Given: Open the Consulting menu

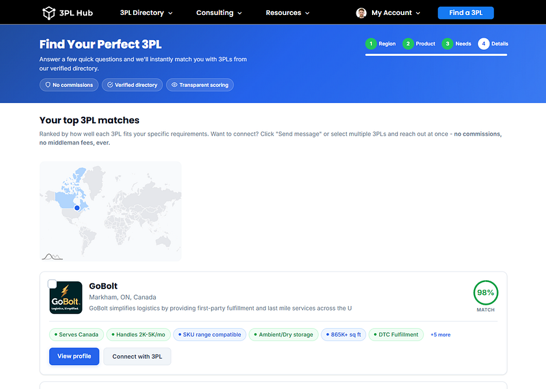Looking at the screenshot, I should coord(219,13).
